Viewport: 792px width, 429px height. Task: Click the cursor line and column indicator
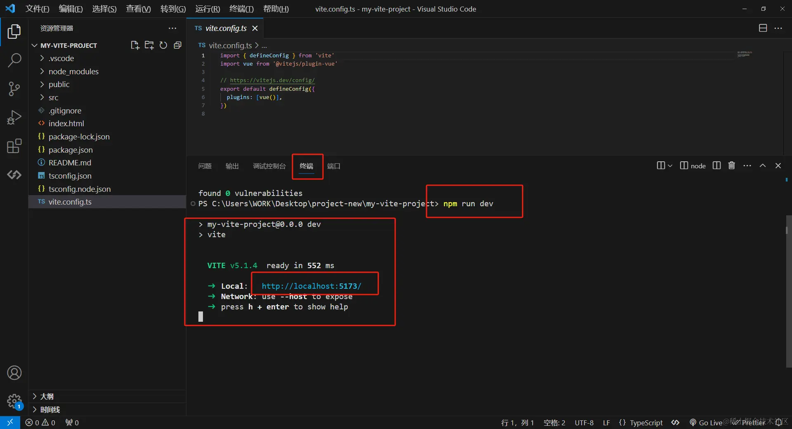517,422
